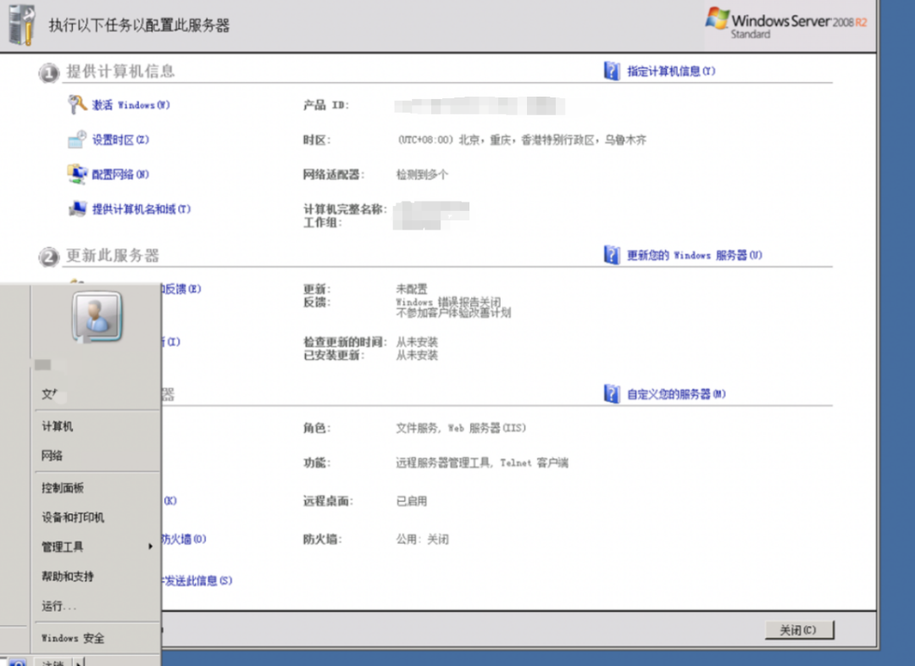Select Windows 安全 in Start menu

tap(73, 638)
